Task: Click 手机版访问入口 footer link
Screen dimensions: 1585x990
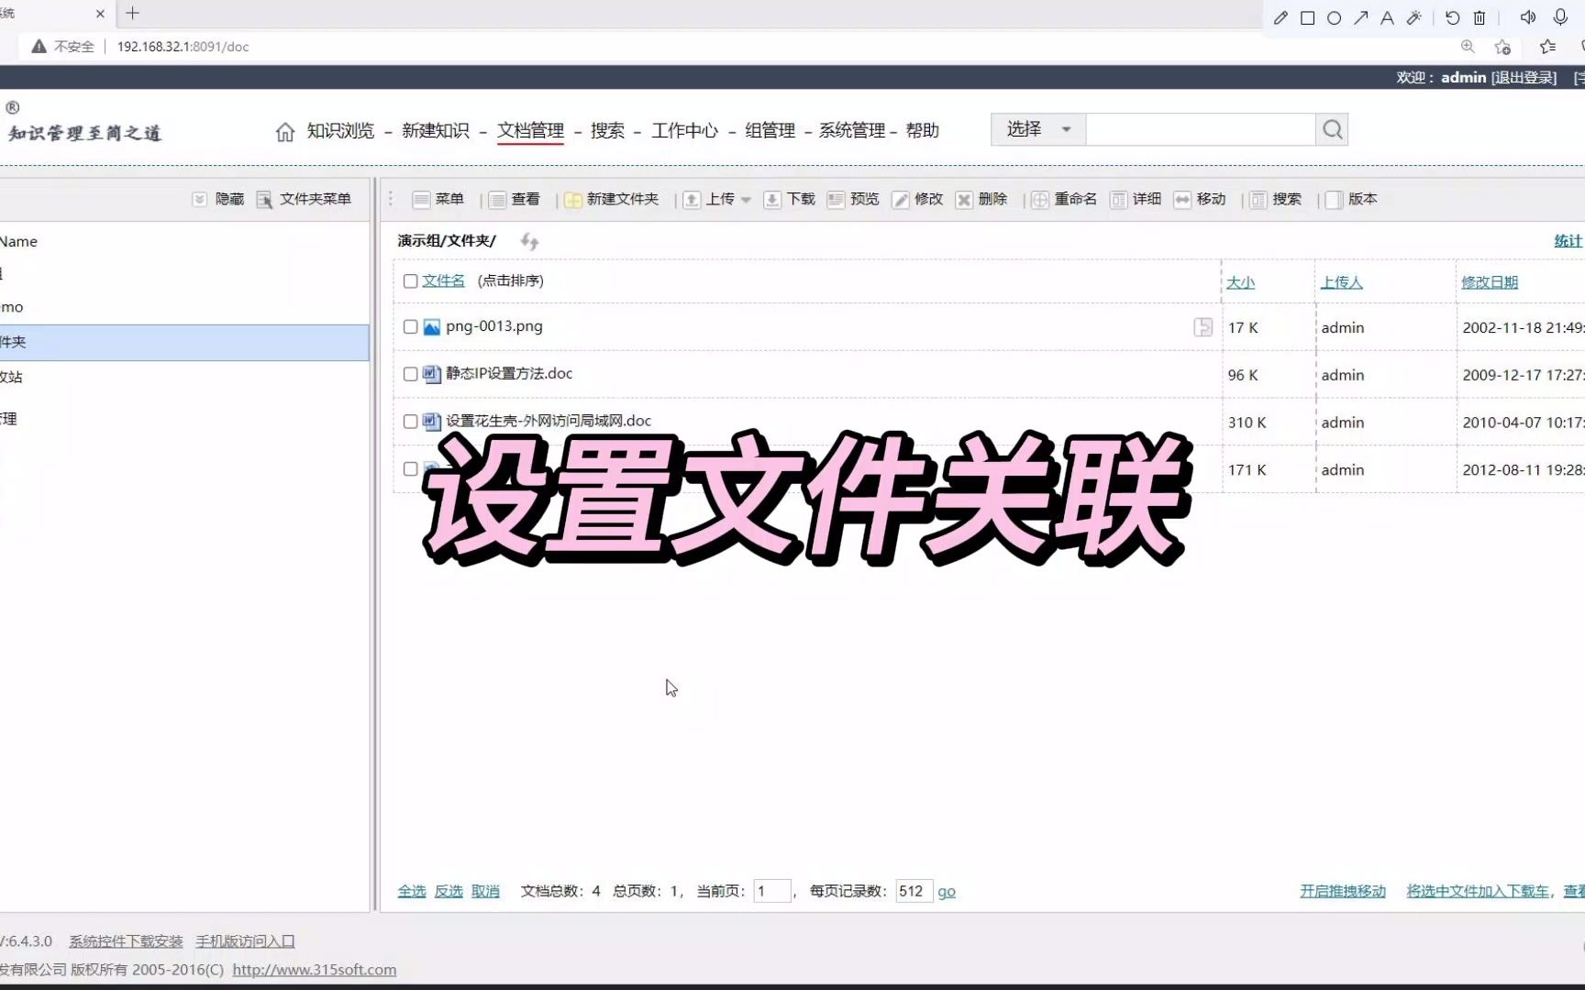Action: point(245,941)
